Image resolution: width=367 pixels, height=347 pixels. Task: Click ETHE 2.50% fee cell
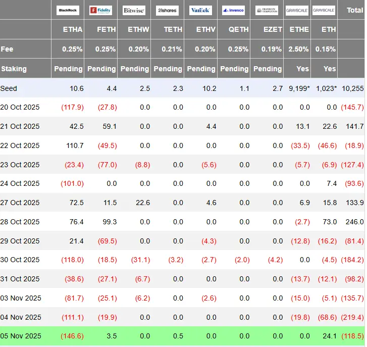click(298, 49)
